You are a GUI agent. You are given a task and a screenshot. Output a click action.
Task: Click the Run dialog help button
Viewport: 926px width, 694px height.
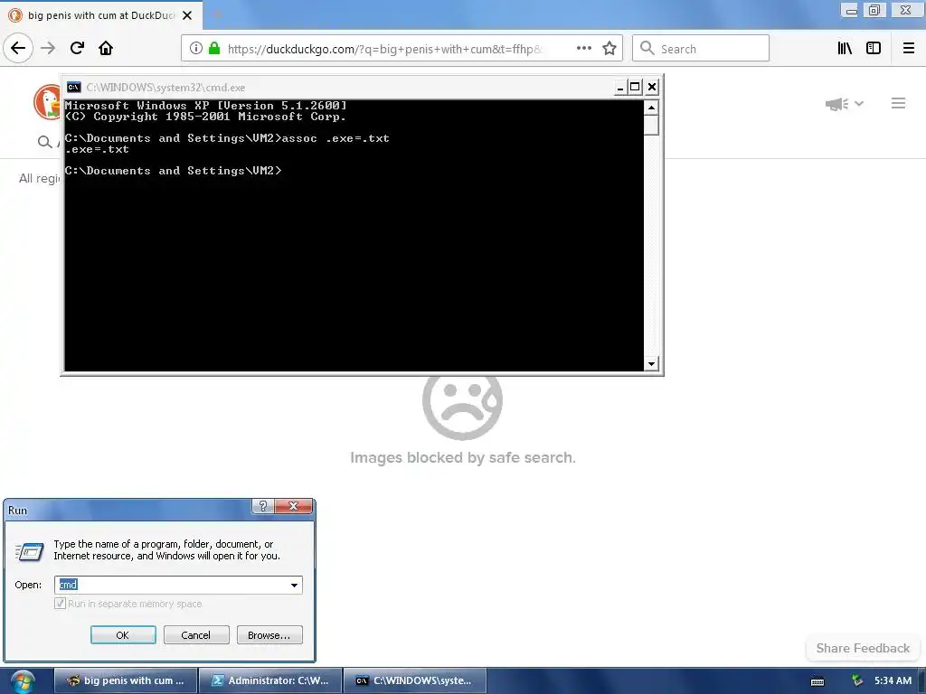(x=263, y=506)
